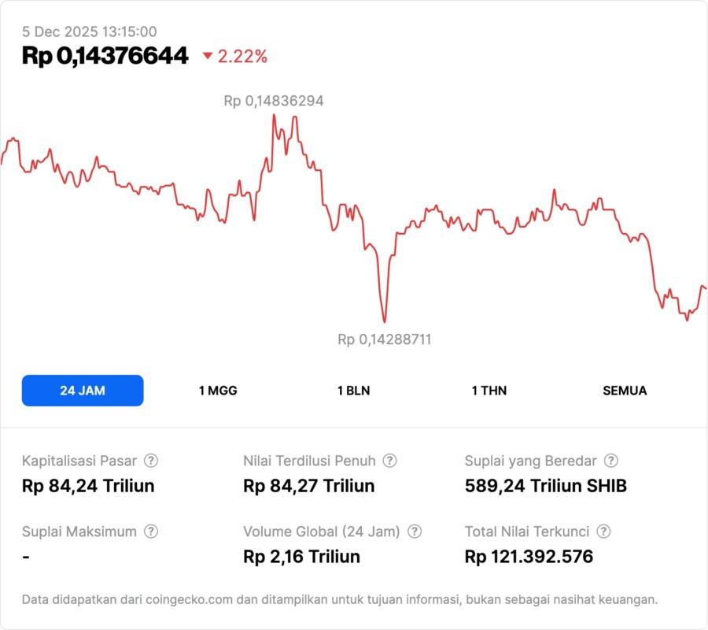Click the red 2.22% change indicator
This screenshot has width=708, height=630.
coord(235,56)
